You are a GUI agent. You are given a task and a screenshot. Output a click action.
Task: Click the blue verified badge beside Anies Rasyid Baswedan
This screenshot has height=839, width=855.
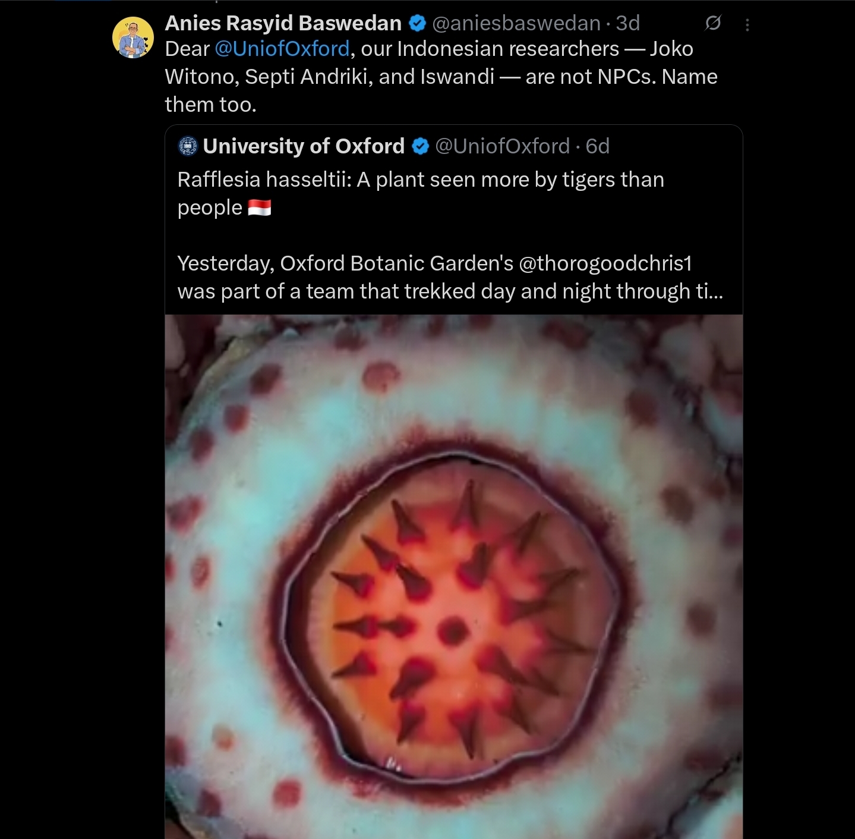(417, 23)
